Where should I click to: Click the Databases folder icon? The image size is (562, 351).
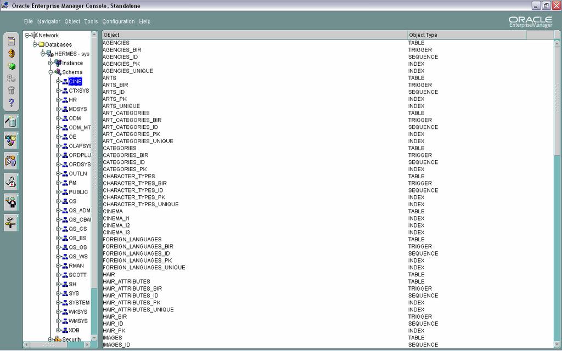point(42,44)
